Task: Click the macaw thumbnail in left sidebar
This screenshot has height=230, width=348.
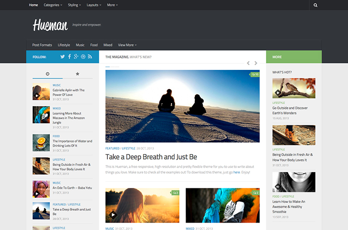Action: [41, 115]
